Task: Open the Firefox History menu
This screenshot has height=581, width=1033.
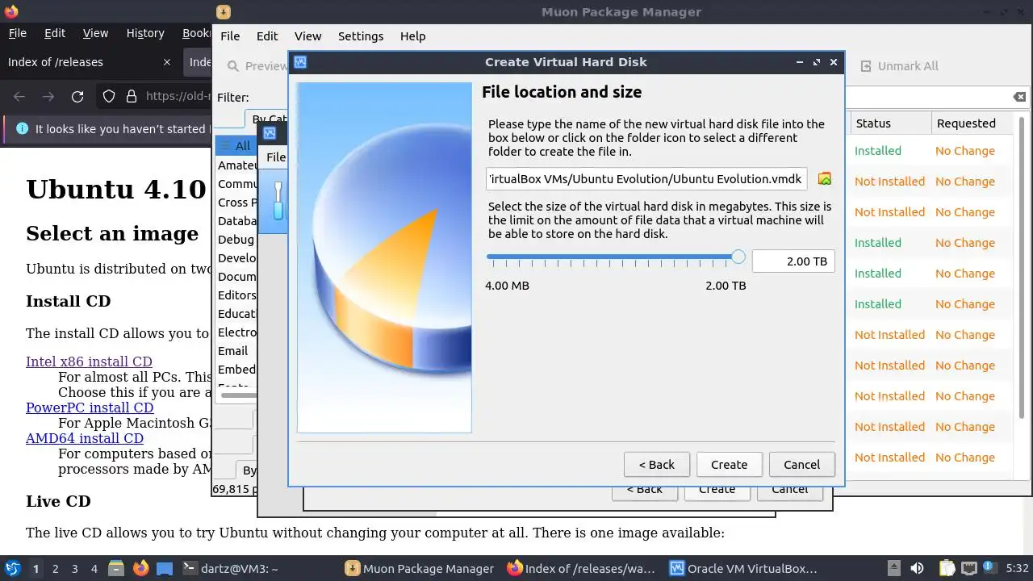Action: point(145,33)
